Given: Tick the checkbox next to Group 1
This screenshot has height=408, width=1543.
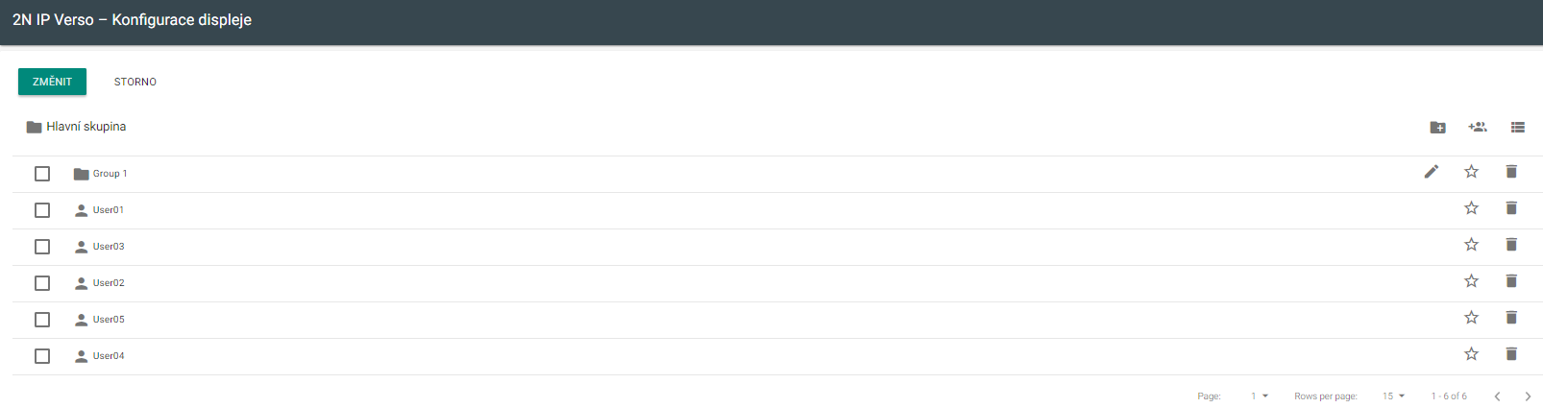Looking at the screenshot, I should 42,174.
